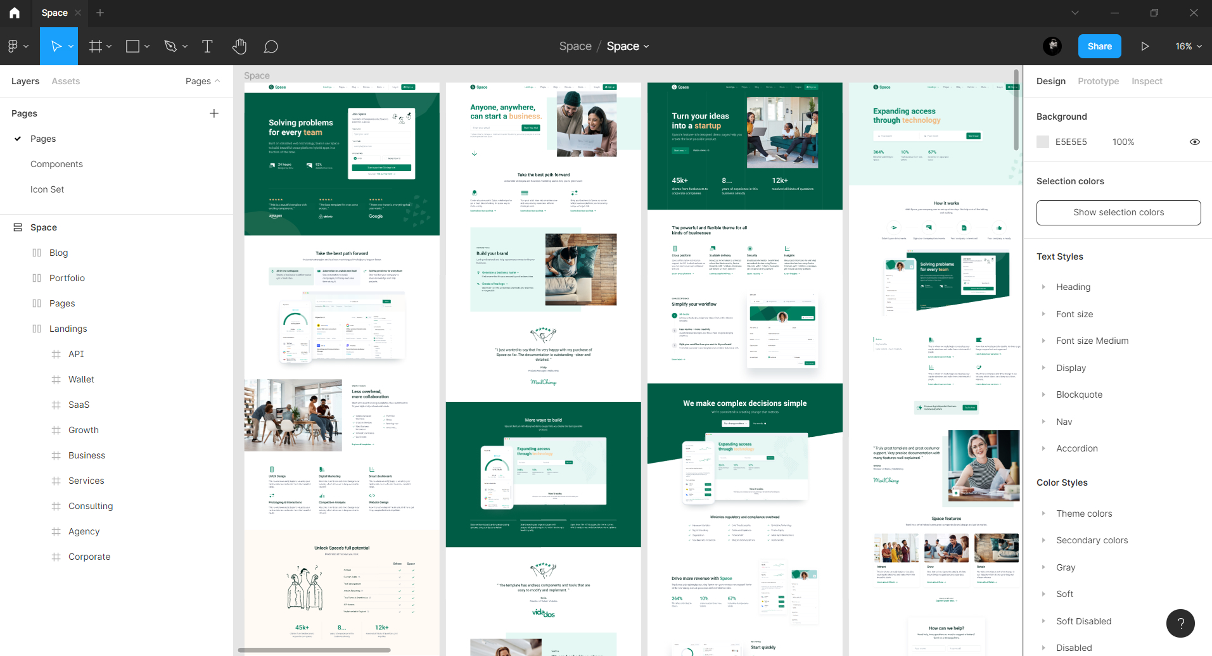Select the Move tool

pyautogui.click(x=56, y=46)
